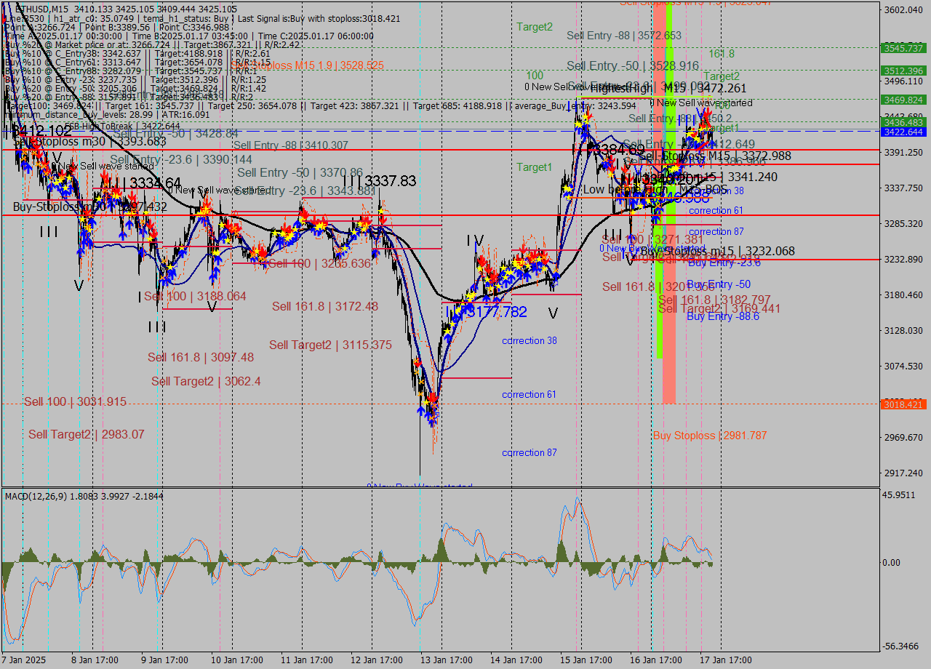Click the green 3512.396 price tag

903,71
